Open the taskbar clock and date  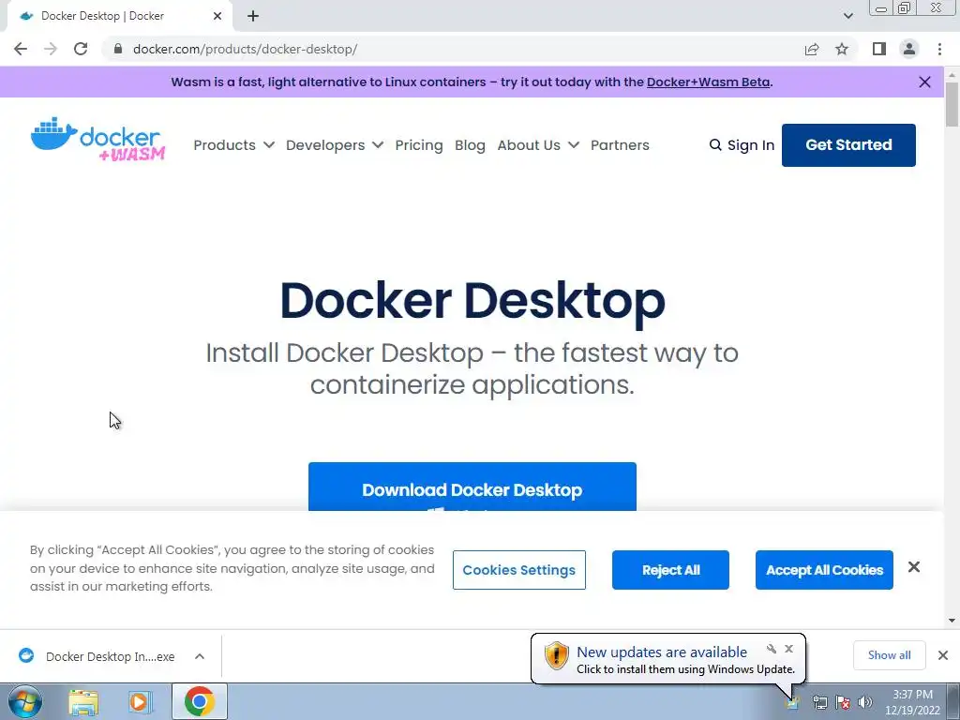912,702
